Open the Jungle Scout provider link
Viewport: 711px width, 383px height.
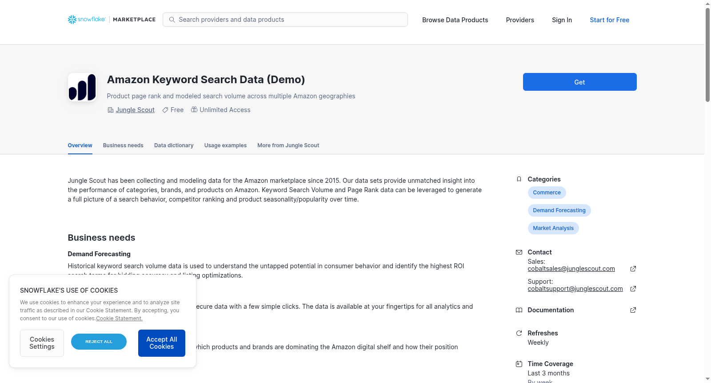click(135, 110)
